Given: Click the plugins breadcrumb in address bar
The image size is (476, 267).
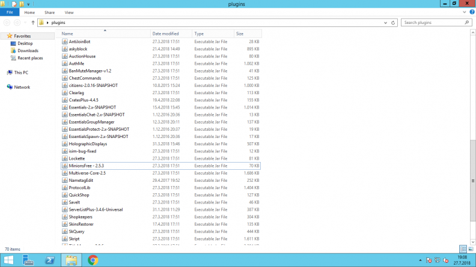Looking at the screenshot, I should click(x=58, y=22).
